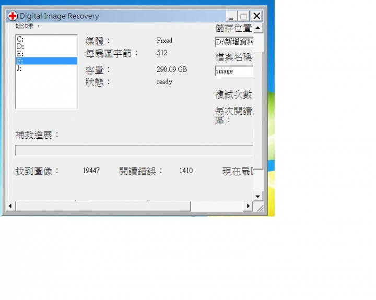Click the media type value Fixed
The width and height of the screenshot is (376, 300).
(x=164, y=41)
